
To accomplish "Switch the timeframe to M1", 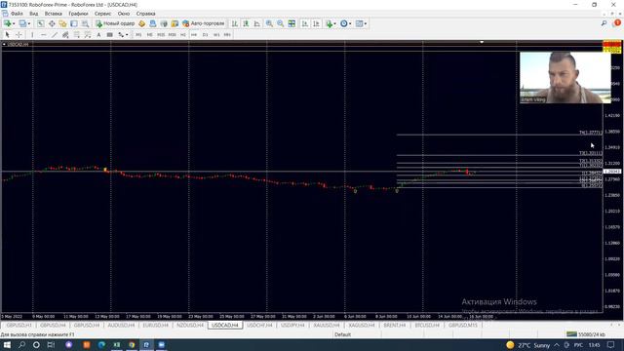I will 138,35.
